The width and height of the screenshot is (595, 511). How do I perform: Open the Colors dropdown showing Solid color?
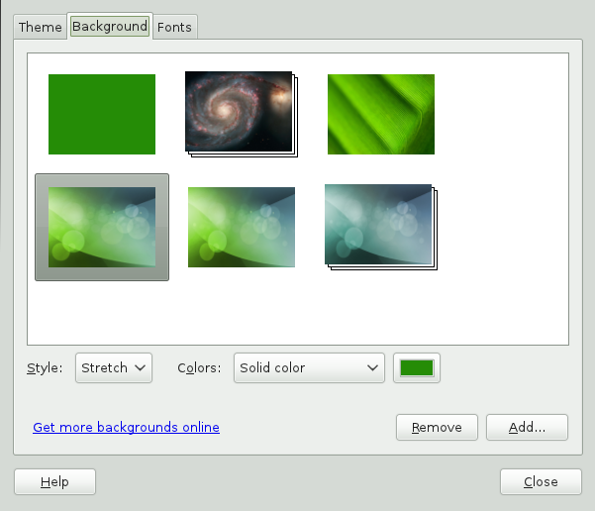(309, 367)
